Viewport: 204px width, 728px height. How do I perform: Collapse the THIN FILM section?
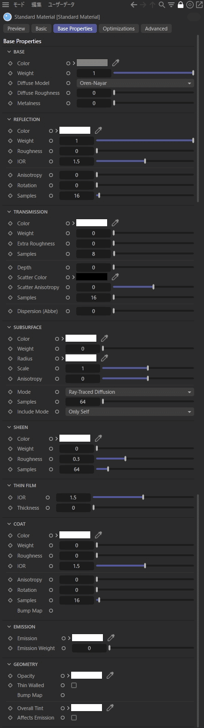[9, 485]
